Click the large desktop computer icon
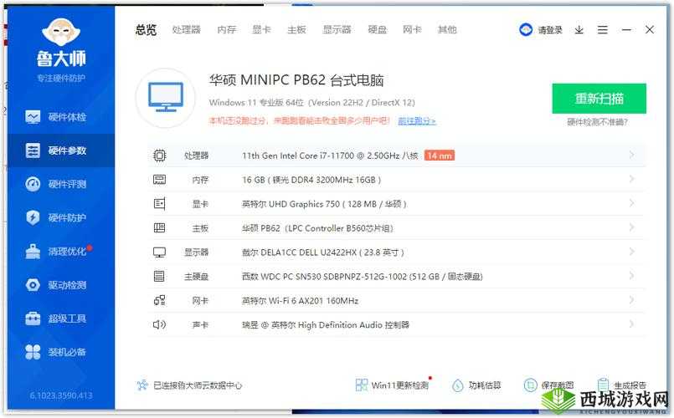Viewport: 674px width, 418px height. (166, 98)
